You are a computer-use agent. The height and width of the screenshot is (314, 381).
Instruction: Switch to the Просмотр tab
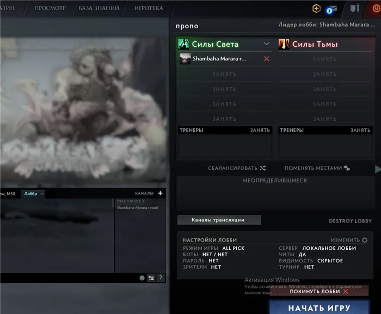[50, 8]
